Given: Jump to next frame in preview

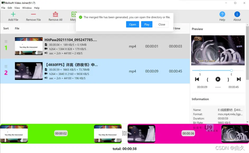Looking at the screenshot, I should (x=239, y=79).
